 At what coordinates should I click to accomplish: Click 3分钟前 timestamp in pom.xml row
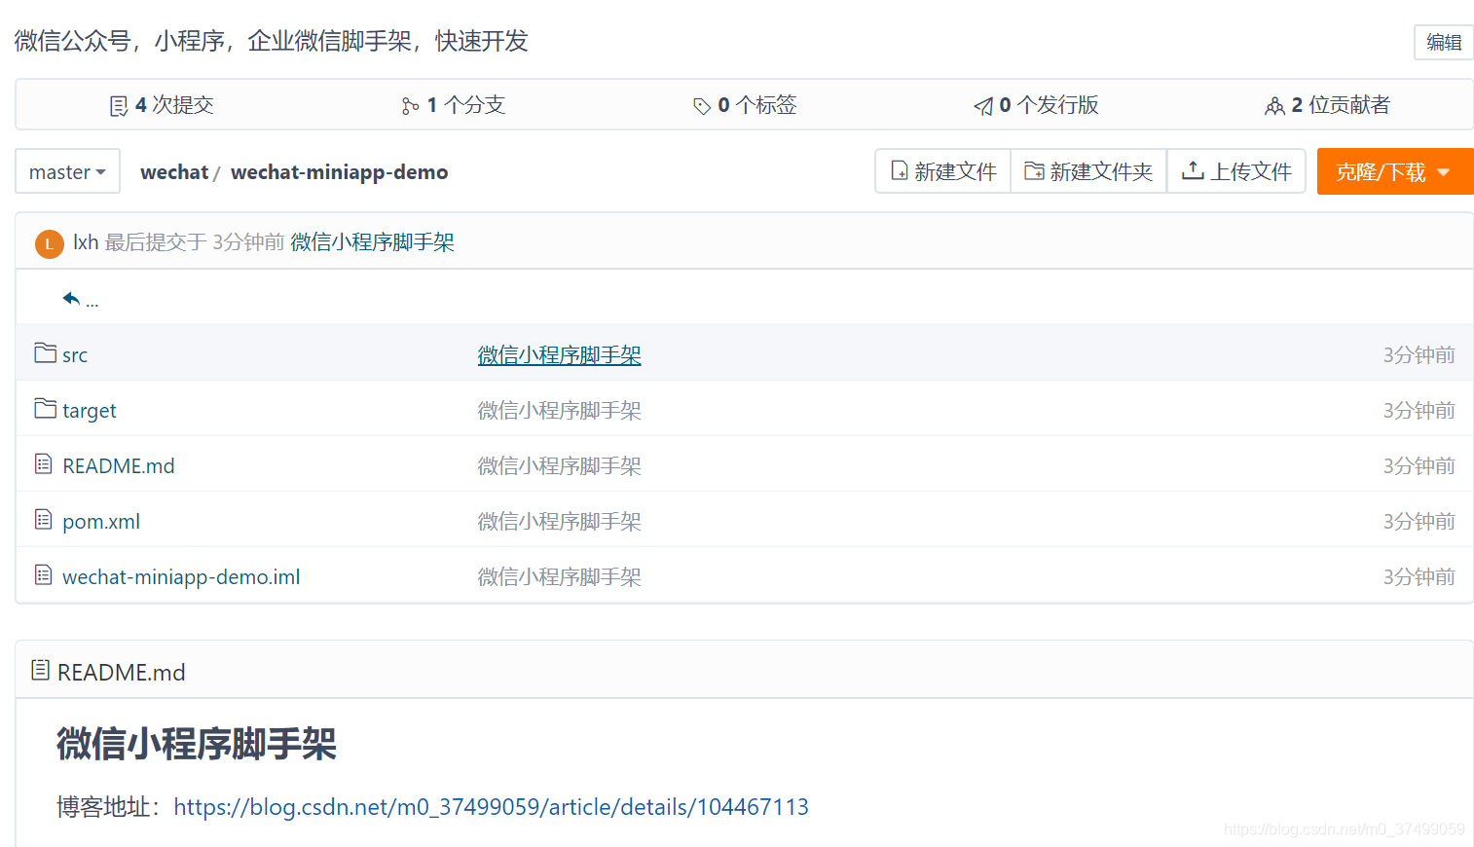point(1419,522)
